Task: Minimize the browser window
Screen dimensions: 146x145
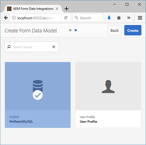Action: [115, 4]
